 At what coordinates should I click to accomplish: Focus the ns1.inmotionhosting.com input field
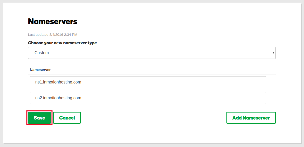tap(148, 82)
